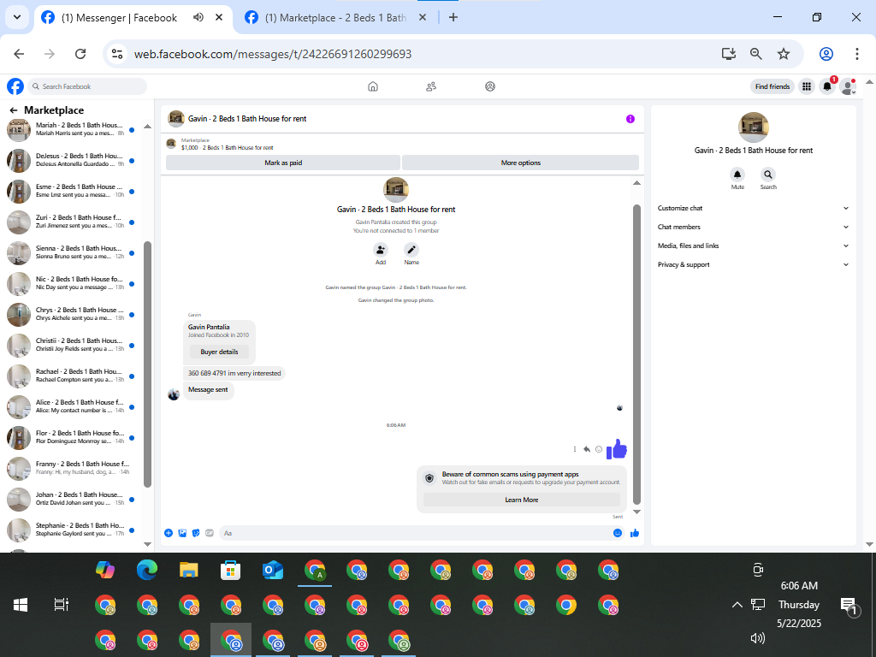876x657 pixels.
Task: Click the attach photo icon in composer
Action: click(182, 533)
